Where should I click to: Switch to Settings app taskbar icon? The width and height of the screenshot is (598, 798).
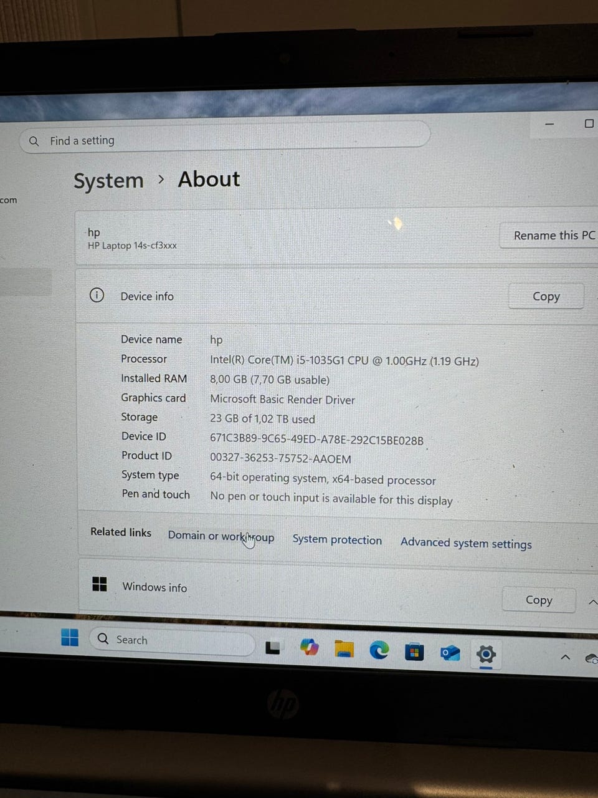point(486,654)
